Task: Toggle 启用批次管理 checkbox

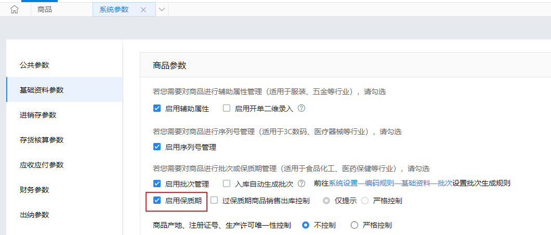Action: tap(157, 184)
